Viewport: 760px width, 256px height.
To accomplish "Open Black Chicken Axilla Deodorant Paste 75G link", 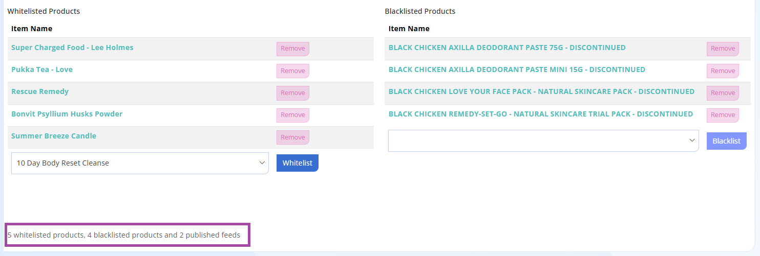I will 507,48.
